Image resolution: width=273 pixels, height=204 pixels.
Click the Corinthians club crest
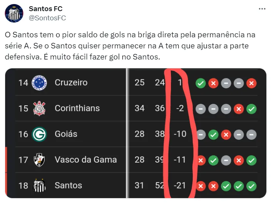click(x=40, y=108)
